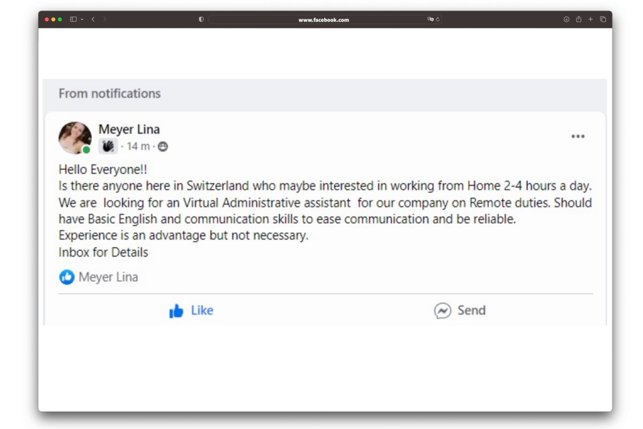Open the three-dot post options menu
The height and width of the screenshot is (429, 643).
click(x=578, y=136)
